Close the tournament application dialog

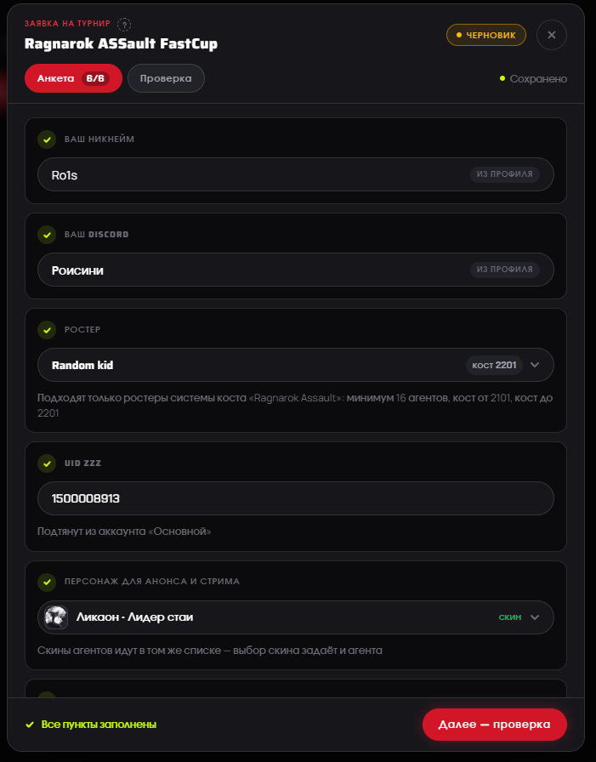pyautogui.click(x=551, y=35)
